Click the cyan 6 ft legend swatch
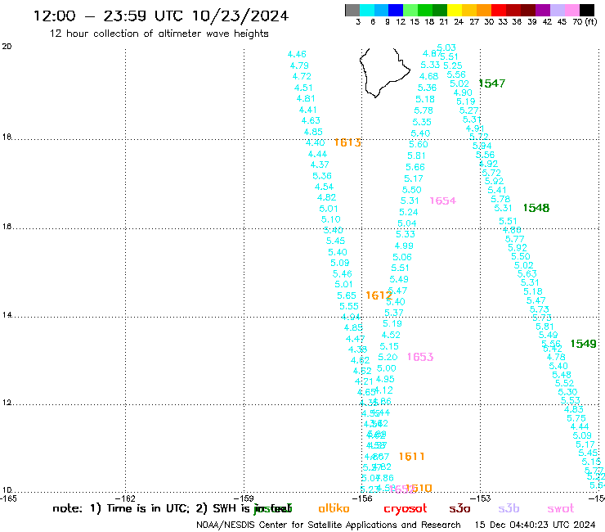 click(366, 10)
